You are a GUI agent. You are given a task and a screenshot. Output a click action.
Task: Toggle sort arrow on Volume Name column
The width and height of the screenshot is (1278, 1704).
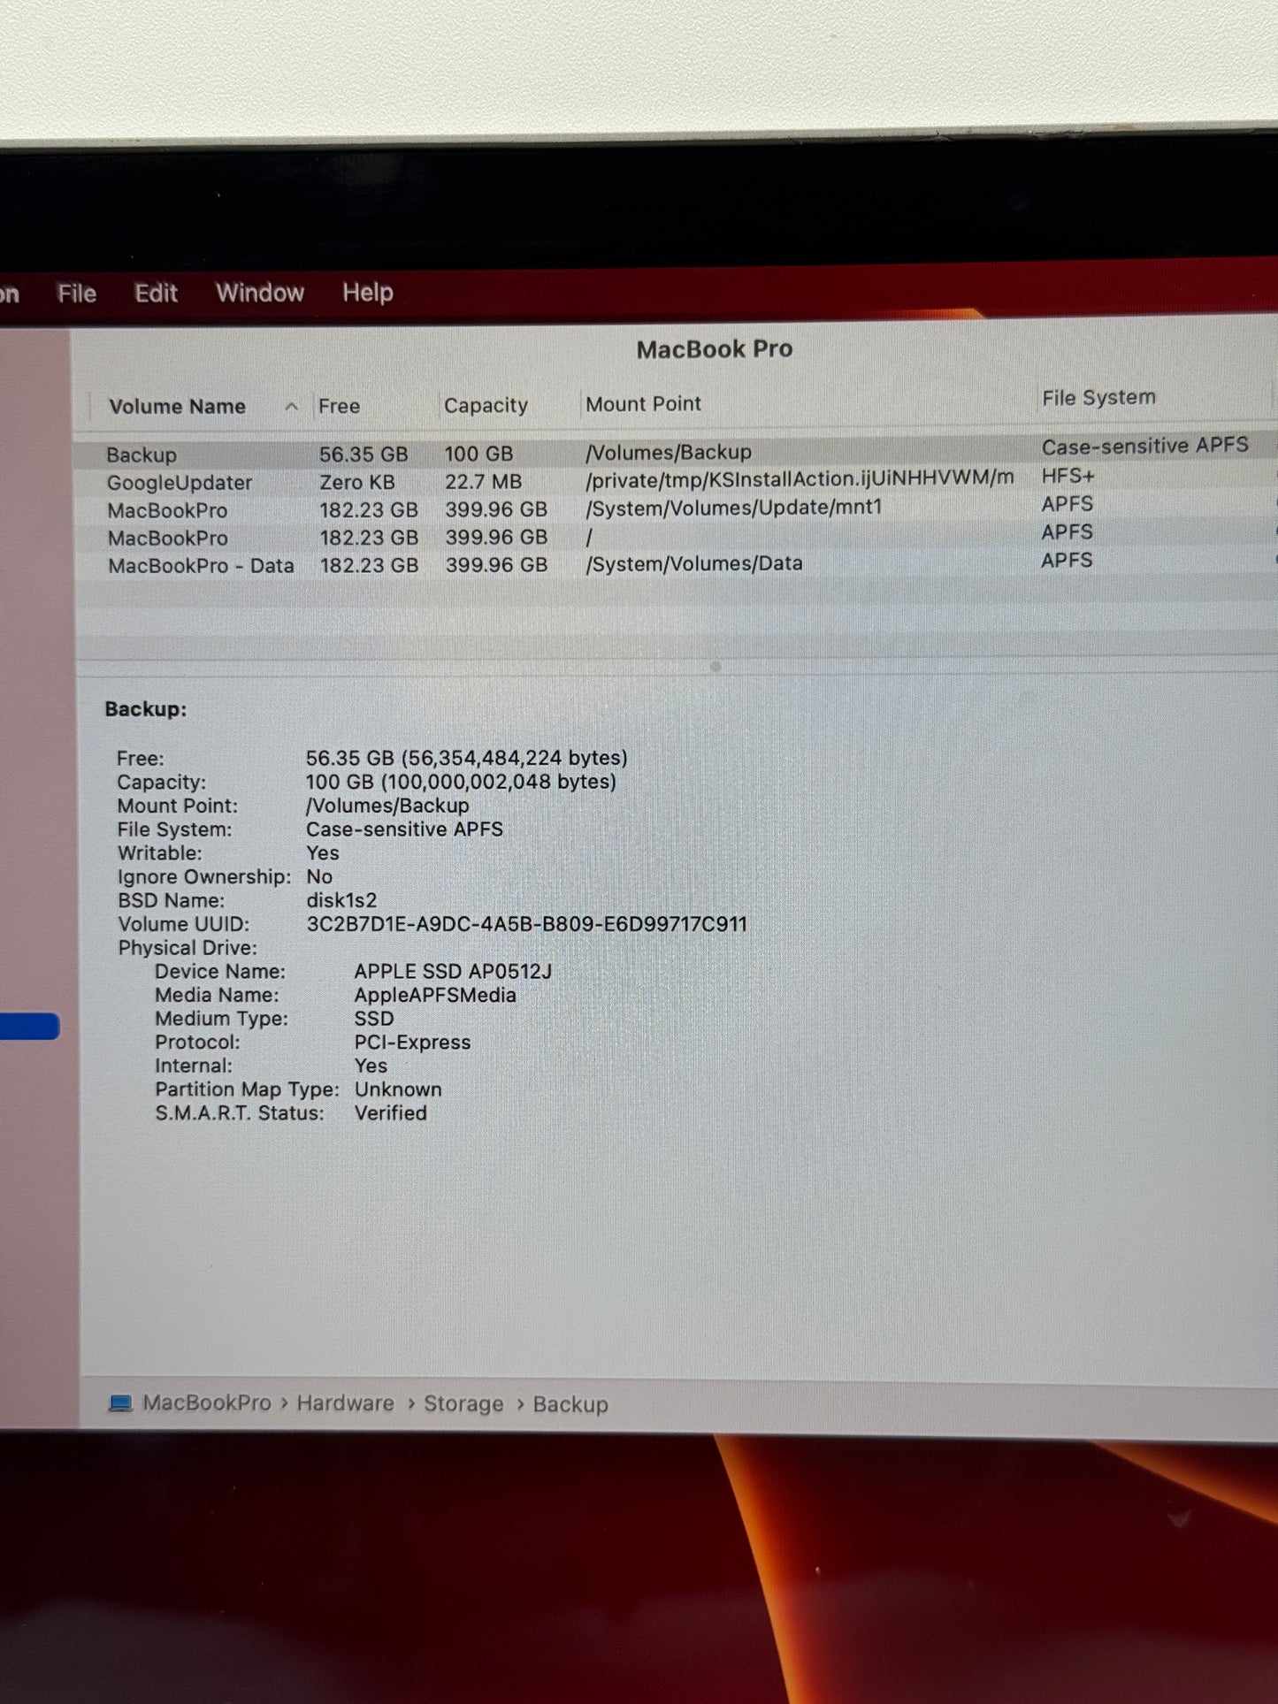coord(291,407)
